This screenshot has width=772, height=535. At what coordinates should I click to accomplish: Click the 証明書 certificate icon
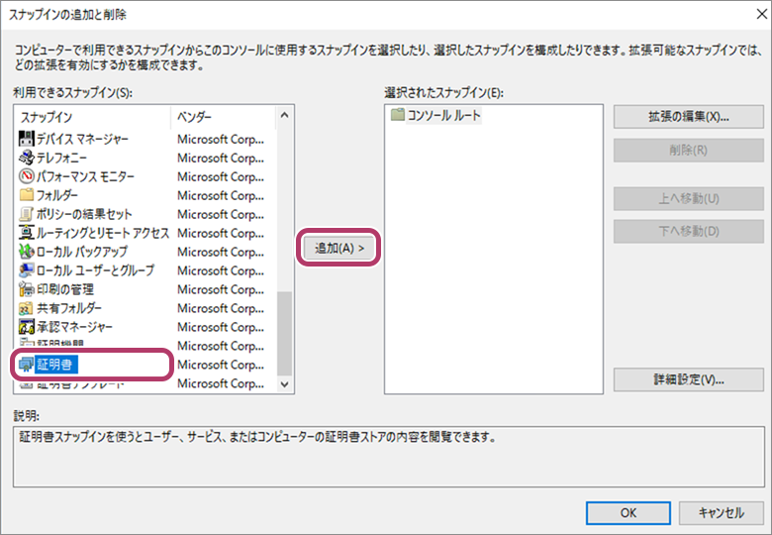(x=26, y=365)
